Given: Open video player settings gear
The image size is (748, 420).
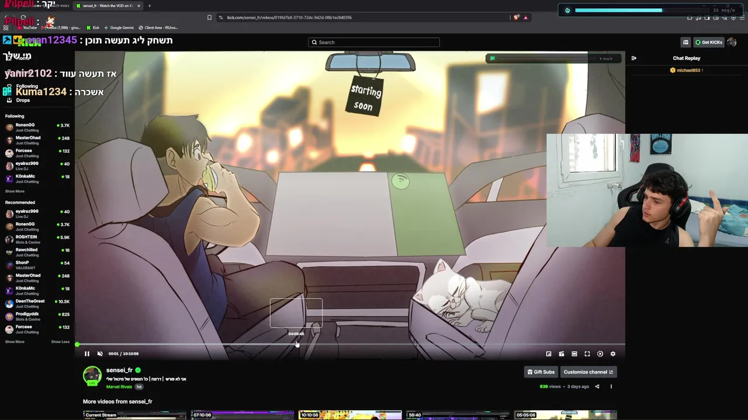Looking at the screenshot, I should 613,353.
